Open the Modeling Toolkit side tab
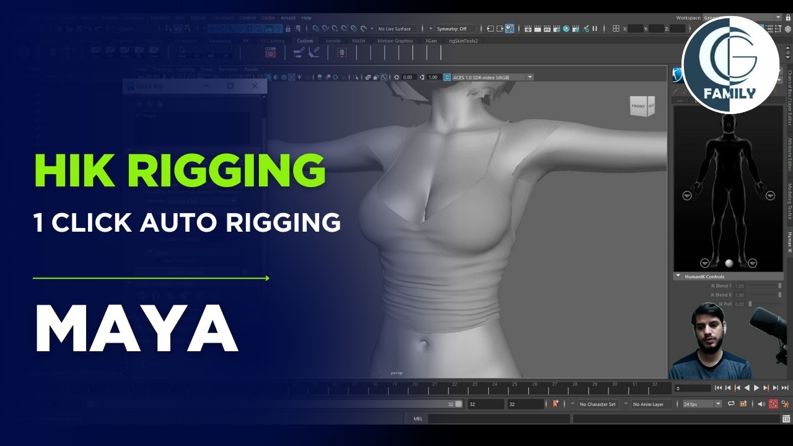 click(790, 201)
